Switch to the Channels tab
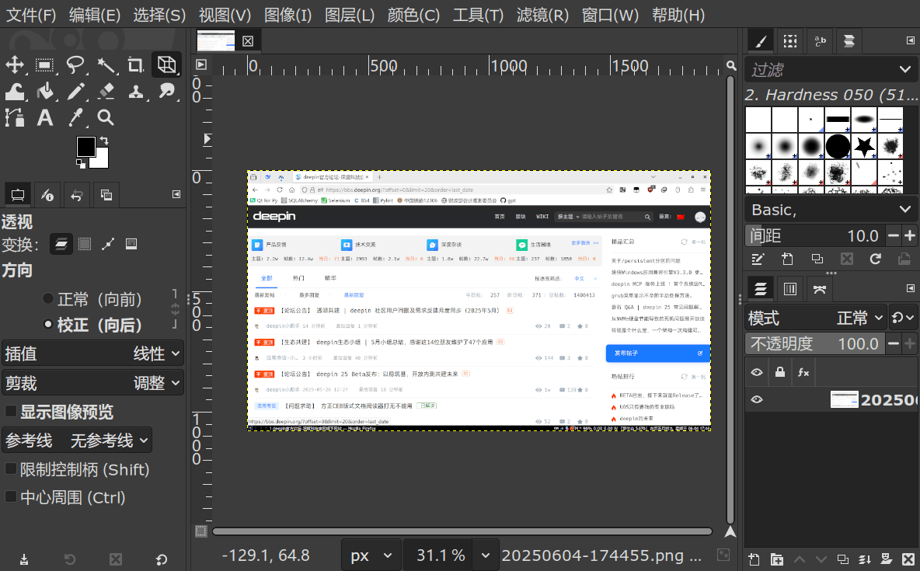This screenshot has height=571, width=920. (x=790, y=289)
